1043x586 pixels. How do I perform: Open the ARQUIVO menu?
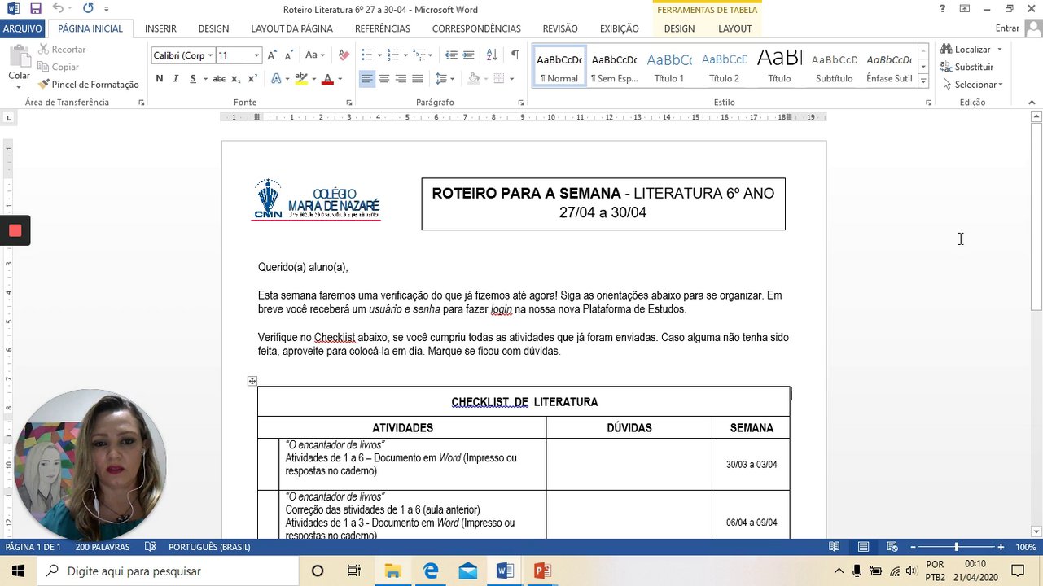[x=23, y=28]
